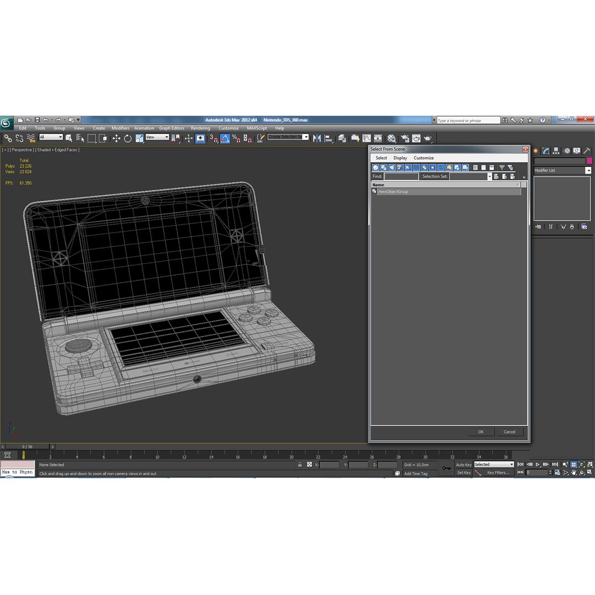Click the Auto Key button
This screenshot has height=595, width=595.
[x=463, y=464]
